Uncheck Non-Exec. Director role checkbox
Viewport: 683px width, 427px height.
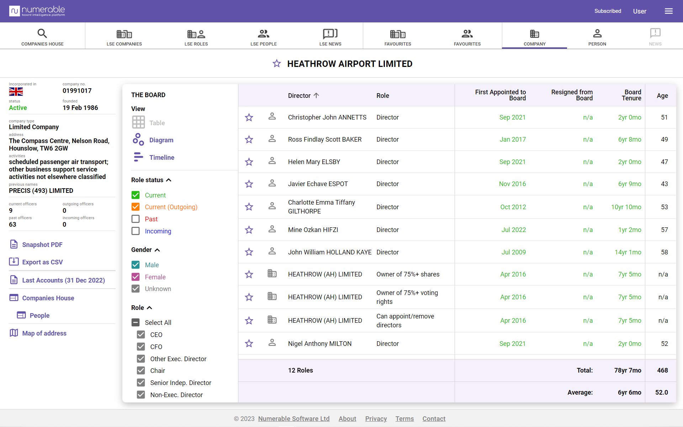141,395
